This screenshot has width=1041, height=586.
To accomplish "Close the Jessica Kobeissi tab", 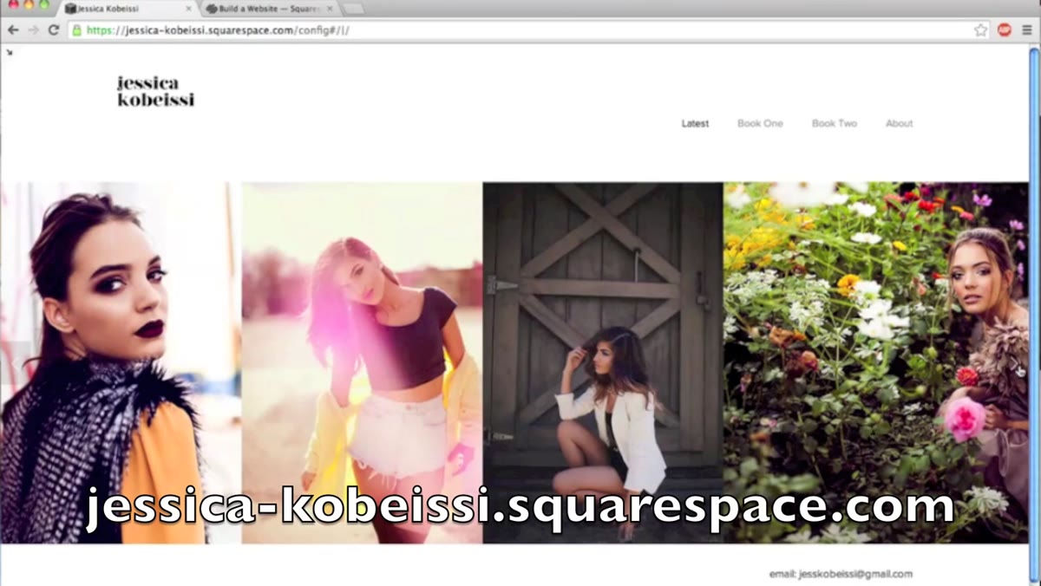I will (188, 8).
